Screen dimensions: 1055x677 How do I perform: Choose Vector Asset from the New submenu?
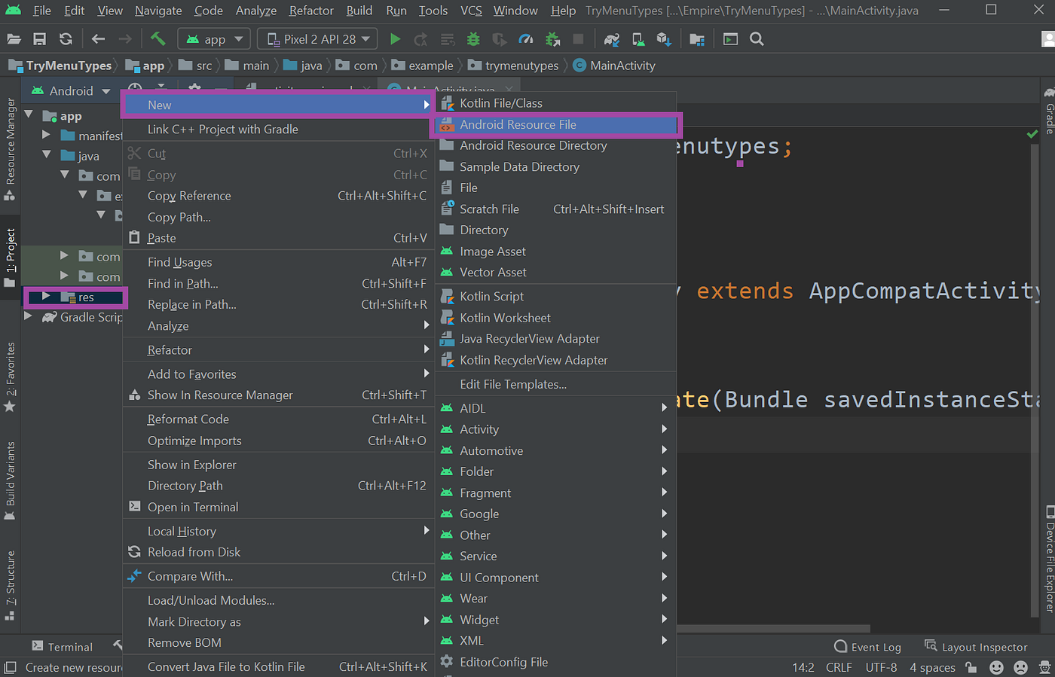[x=494, y=272]
